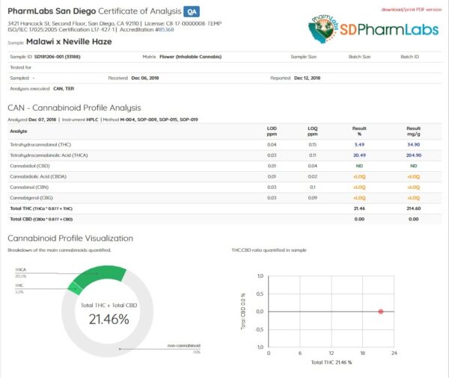Click the Cannabidiol (CBD) ND result
449x378 pixels.
pyautogui.click(x=359, y=166)
